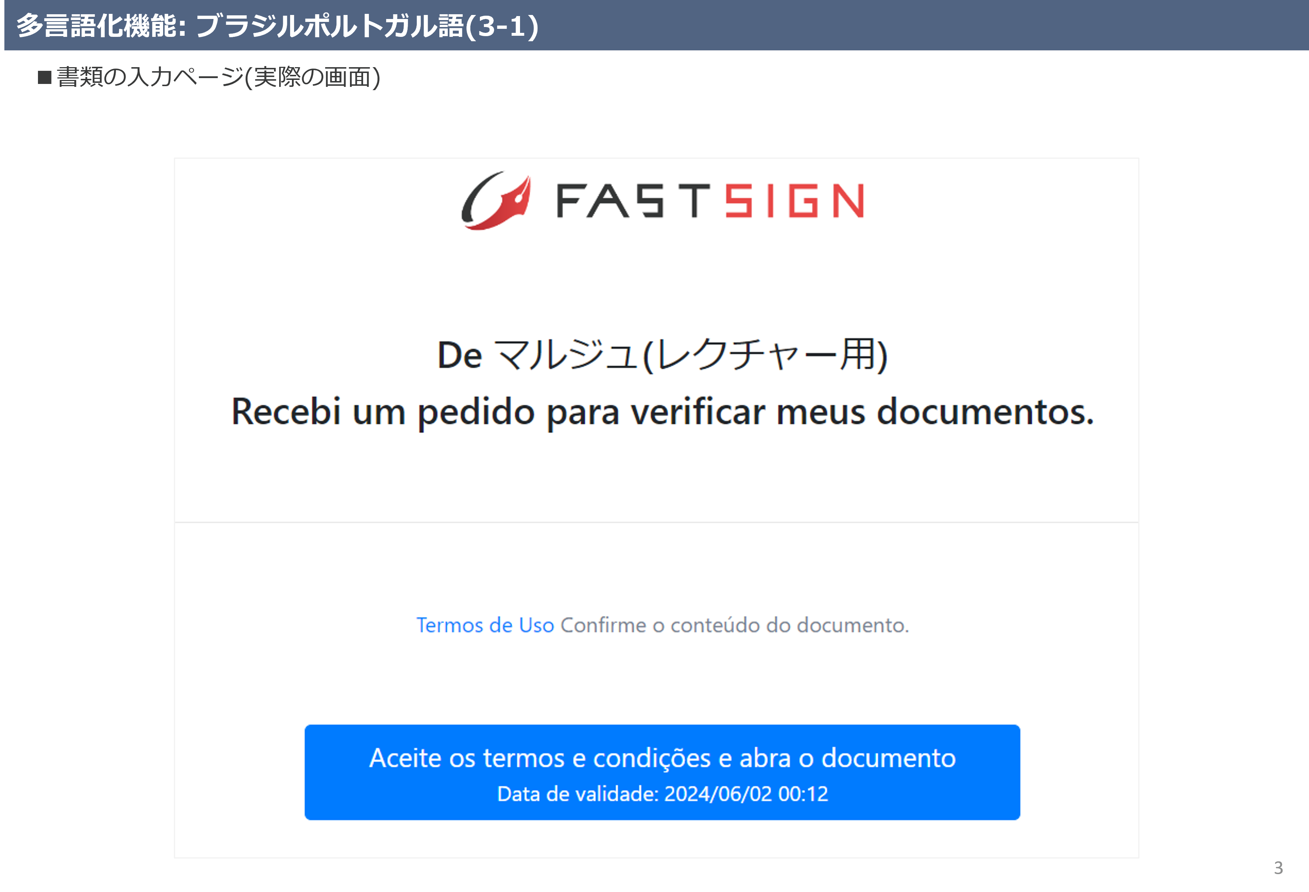1309x892 pixels.
Task: Click the 書類の入力ページ(実際の画面) subtitle
Action: tap(219, 77)
